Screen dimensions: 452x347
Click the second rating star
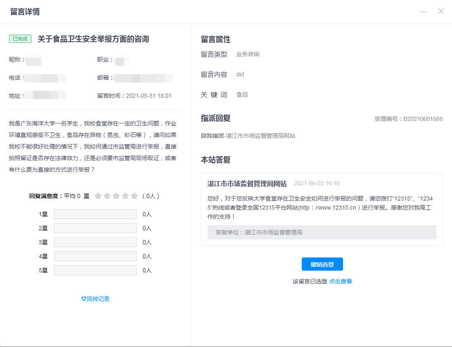(107, 196)
